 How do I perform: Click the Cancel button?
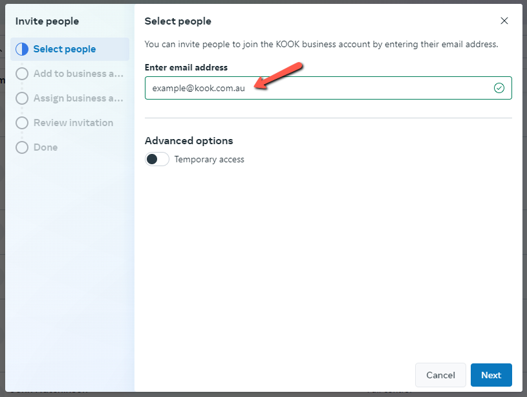coord(440,375)
